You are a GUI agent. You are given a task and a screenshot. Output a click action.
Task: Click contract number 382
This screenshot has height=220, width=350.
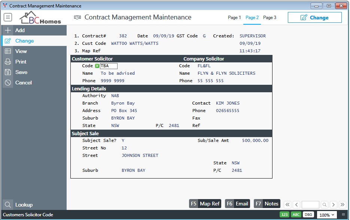[x=123, y=36]
